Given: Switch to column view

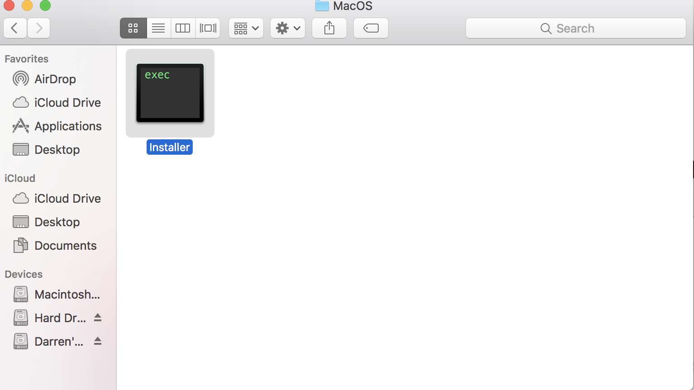Looking at the screenshot, I should pos(183,28).
